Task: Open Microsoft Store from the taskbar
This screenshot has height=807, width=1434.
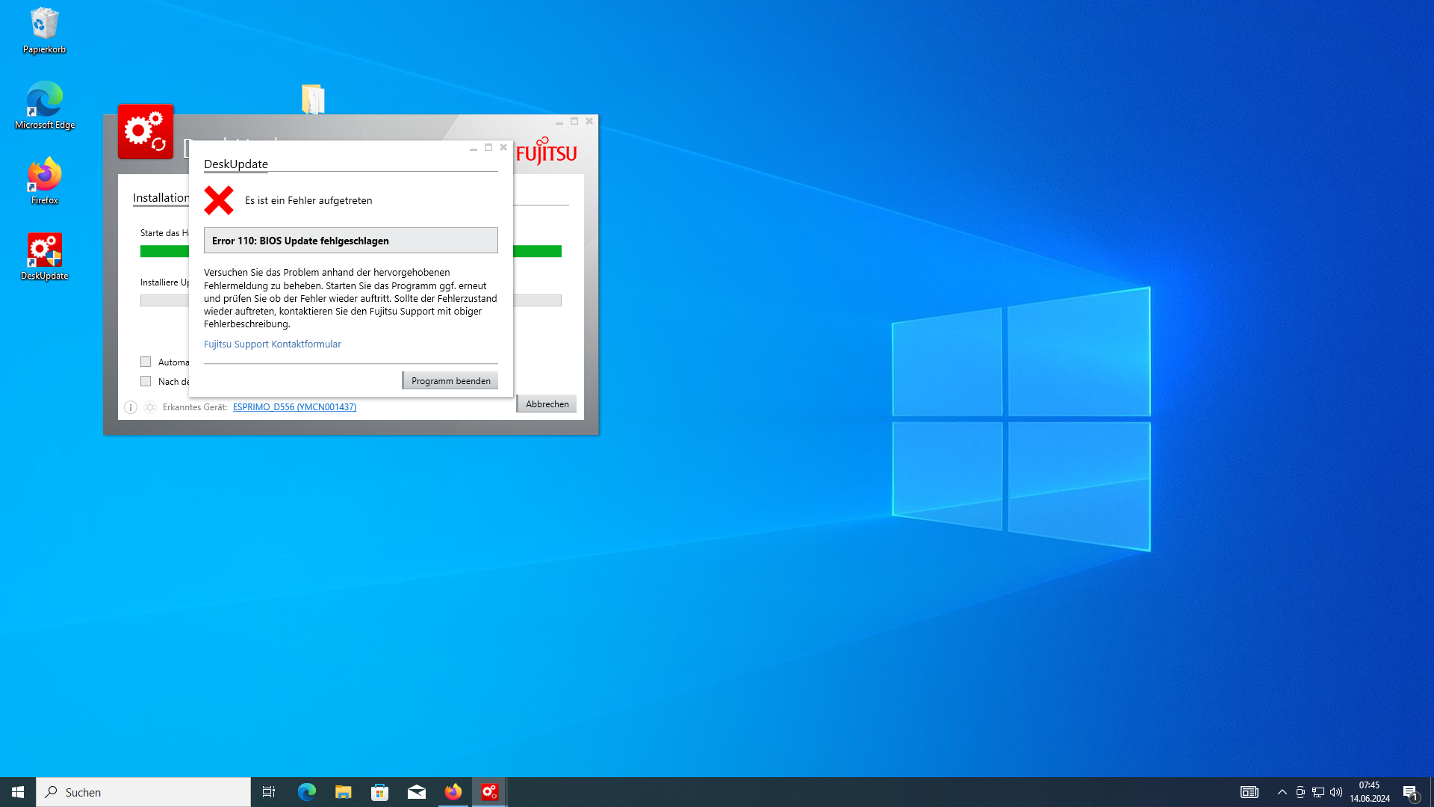Action: point(379,792)
